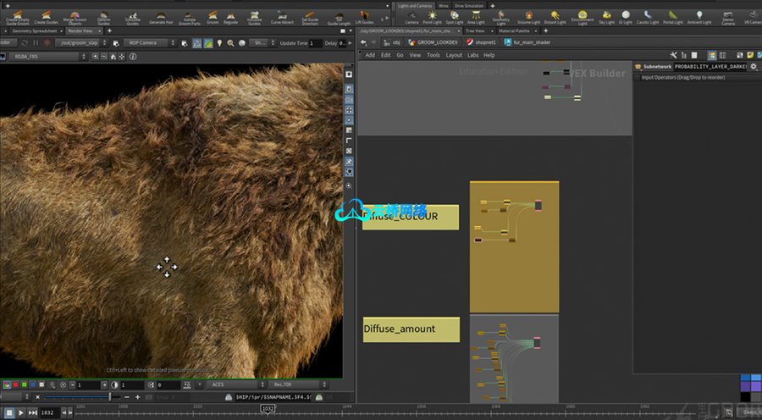Add a Point Light from the shelf
Image resolution: width=762 pixels, height=420 pixels.
click(432, 17)
